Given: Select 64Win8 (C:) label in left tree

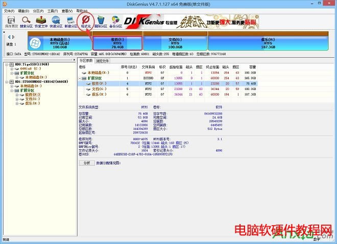Looking at the screenshot, I should [30, 69].
